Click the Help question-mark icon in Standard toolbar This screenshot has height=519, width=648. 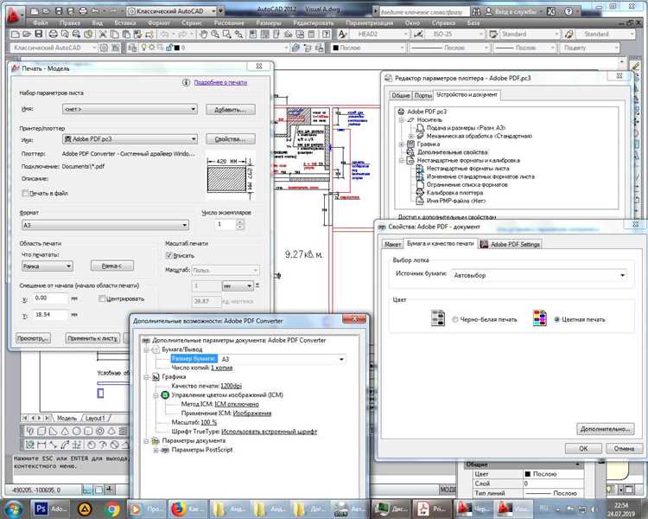click(x=326, y=35)
